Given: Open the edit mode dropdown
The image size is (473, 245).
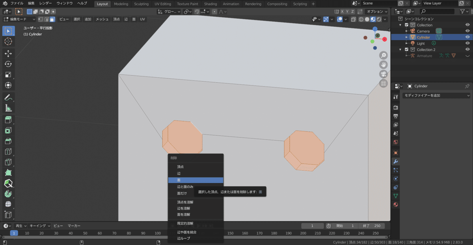Looking at the screenshot, I should coord(19,19).
